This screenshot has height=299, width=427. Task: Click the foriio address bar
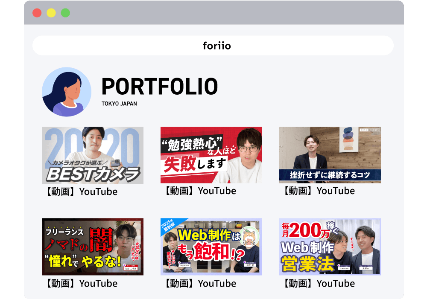pyautogui.click(x=213, y=45)
